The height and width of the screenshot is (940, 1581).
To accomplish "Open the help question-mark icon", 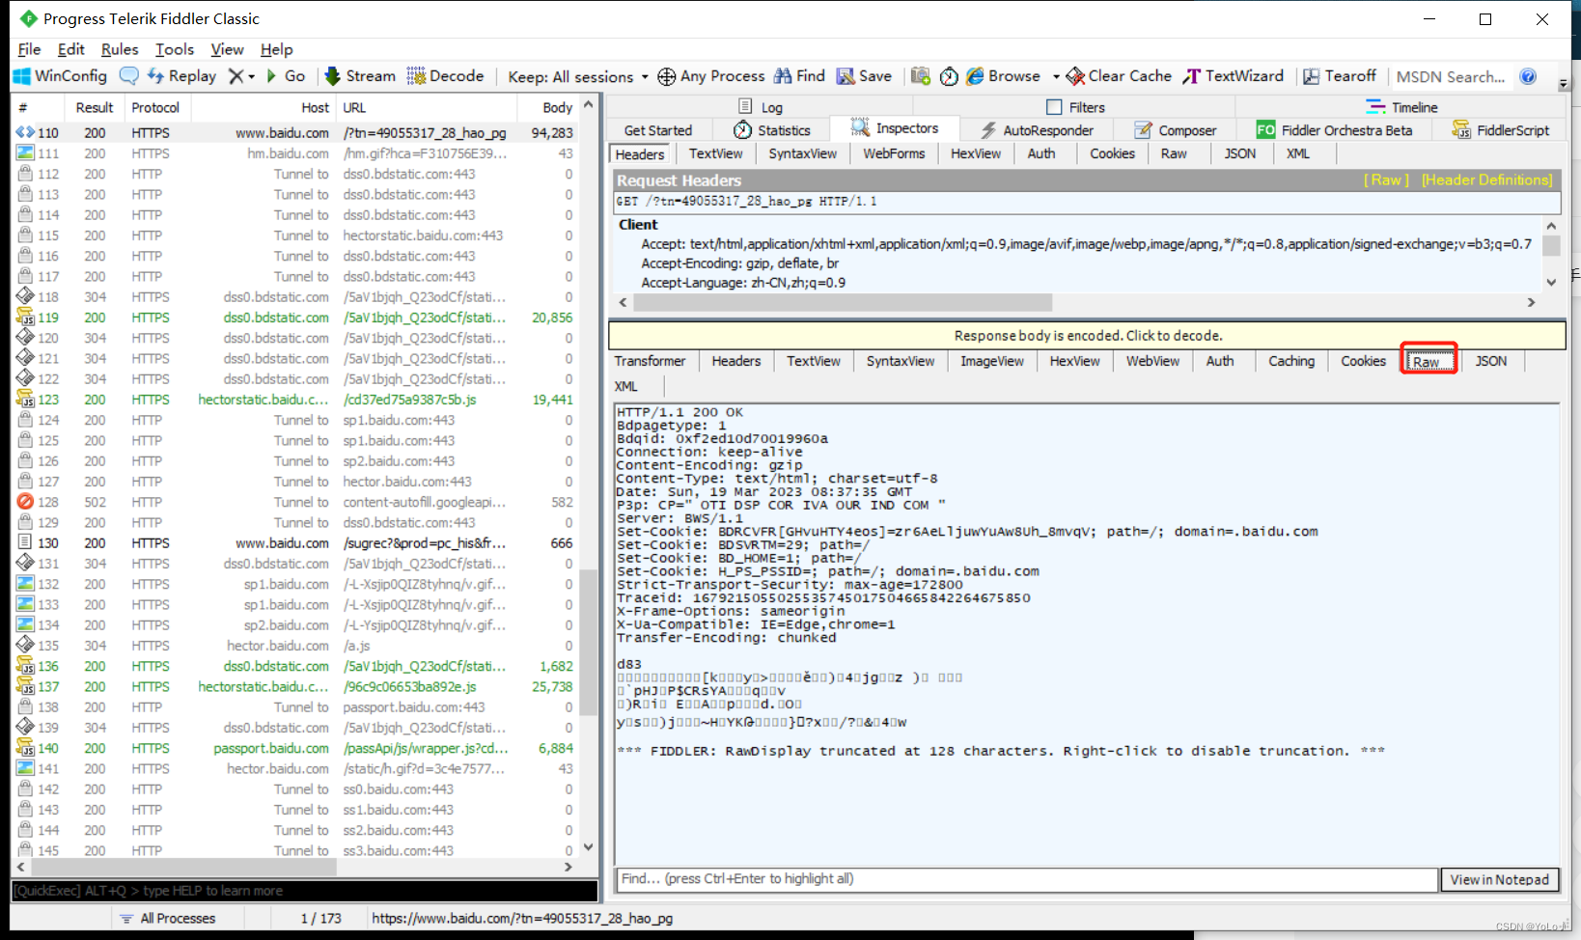I will 1528,76.
